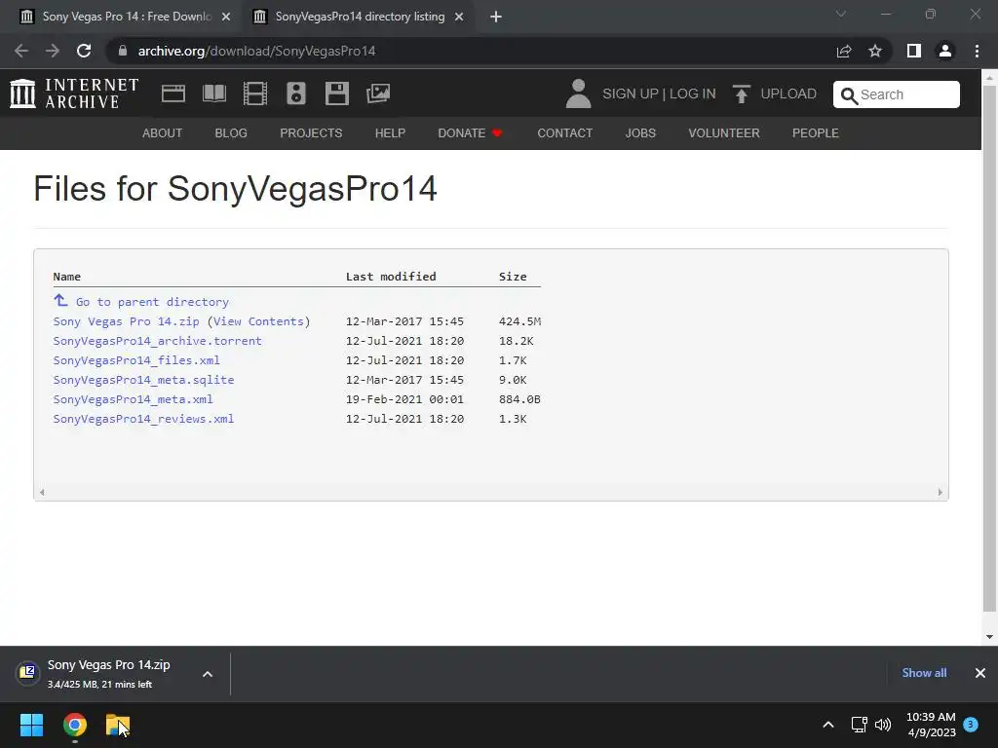Open SonyVegasPro14_archive.torrent file

(157, 341)
